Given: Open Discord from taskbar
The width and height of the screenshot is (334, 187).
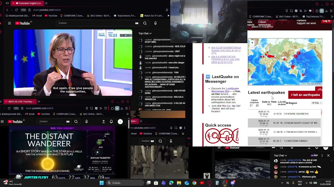Looking at the screenshot, I should (x=232, y=183).
